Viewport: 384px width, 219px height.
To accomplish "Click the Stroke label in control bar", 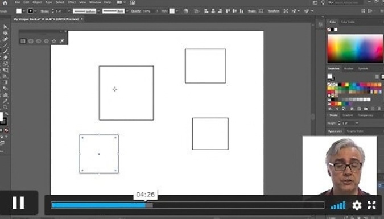I will 44,11.
